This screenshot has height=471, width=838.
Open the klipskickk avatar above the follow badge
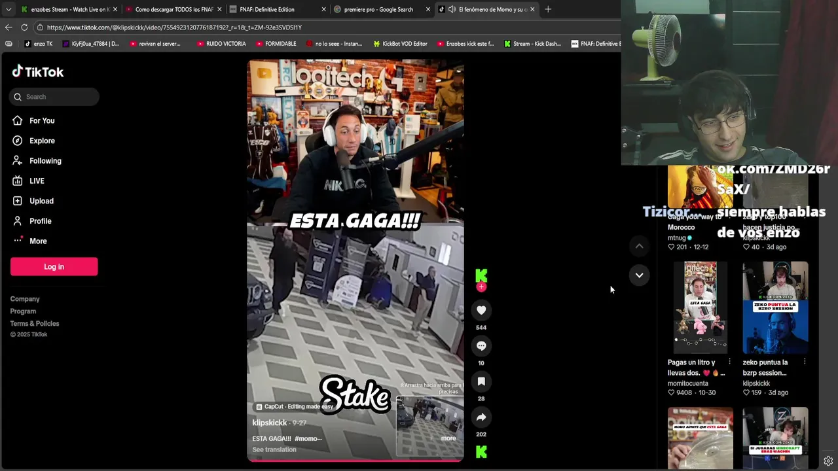point(481,275)
